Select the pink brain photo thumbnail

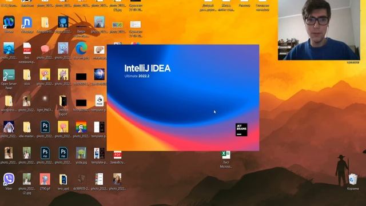tap(45, 49)
